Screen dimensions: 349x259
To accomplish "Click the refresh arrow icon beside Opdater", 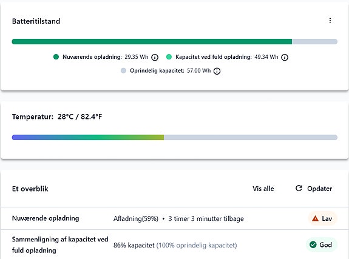I will click(299, 188).
